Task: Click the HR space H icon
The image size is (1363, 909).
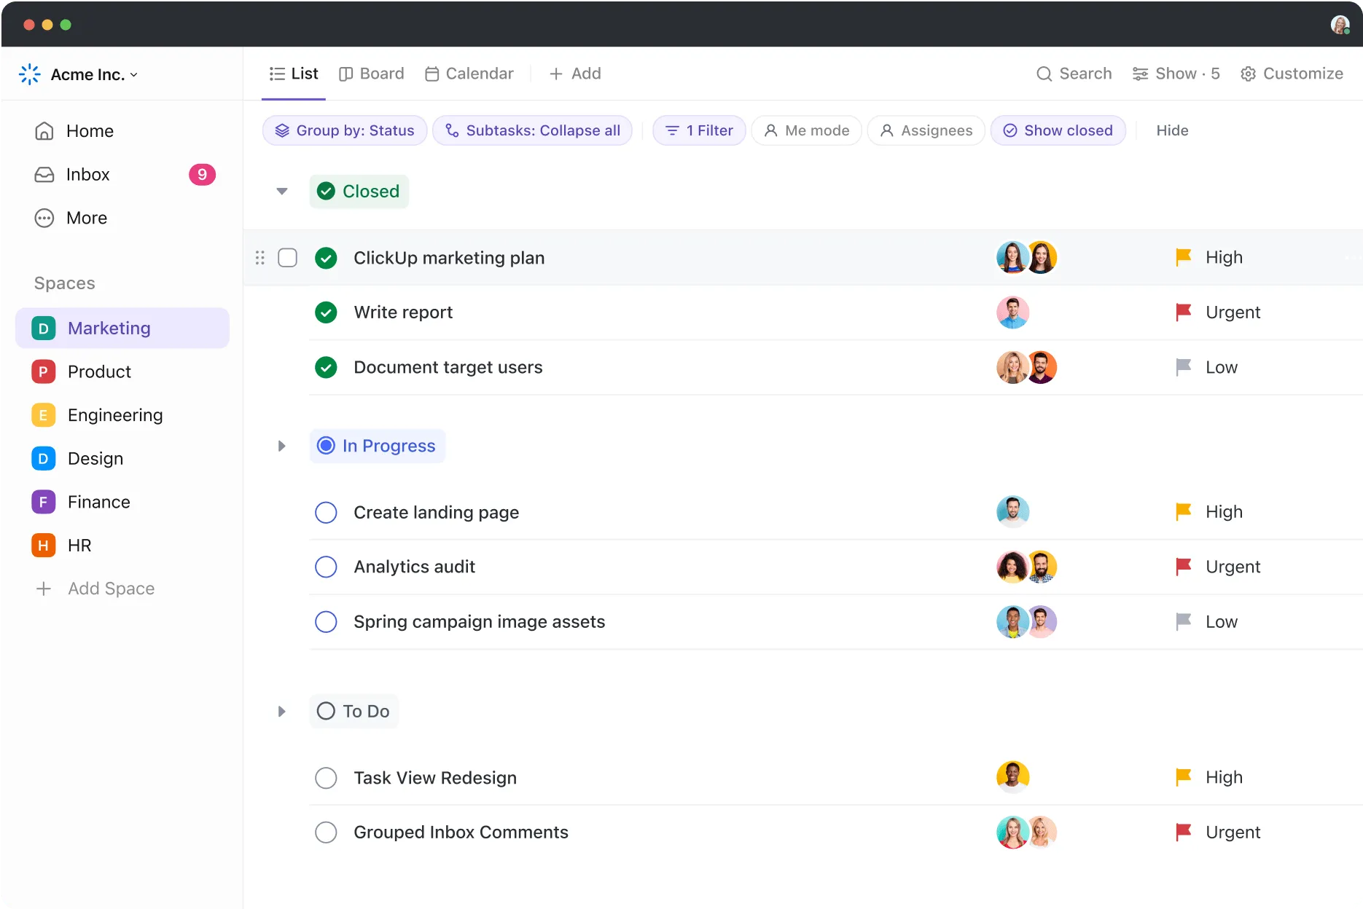Action: coord(44,546)
